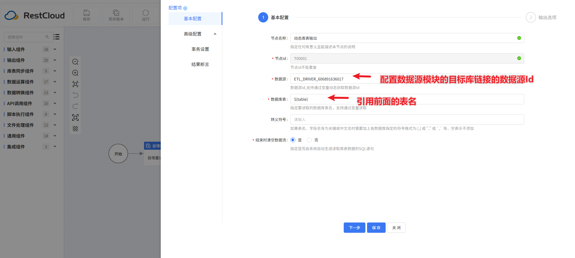Image resolution: width=575 pixels, height=258 pixels.
Task: Click the 转义符号 input field
Action: click(407, 120)
